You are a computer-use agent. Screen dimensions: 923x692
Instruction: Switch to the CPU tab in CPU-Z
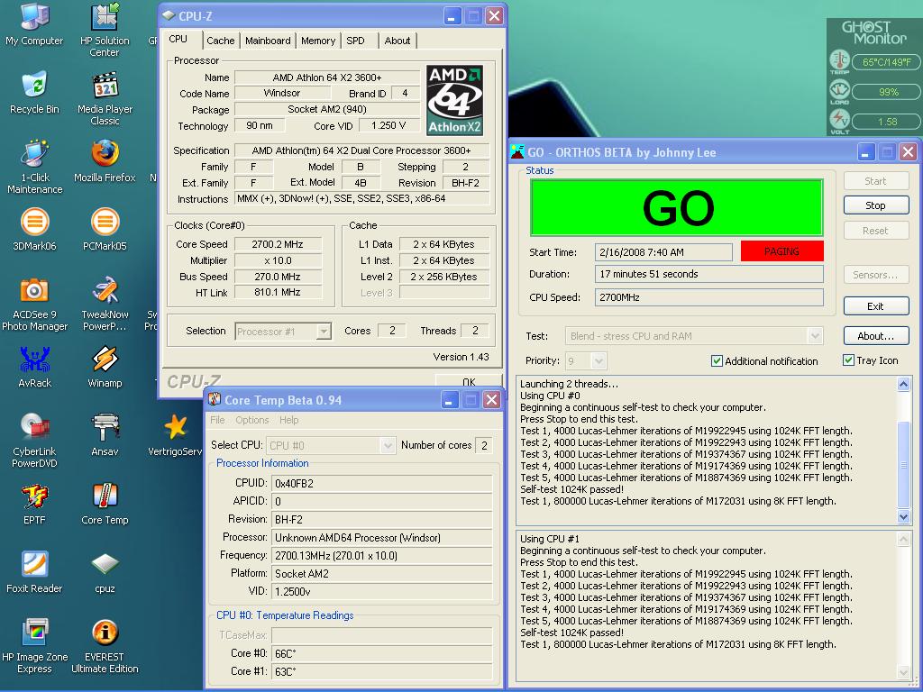pos(178,40)
